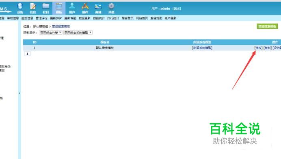Image resolution: width=281 pixels, height=159 pixels.
Task: Click 审核信息 in the shortcut bar
Action: coord(13,18)
